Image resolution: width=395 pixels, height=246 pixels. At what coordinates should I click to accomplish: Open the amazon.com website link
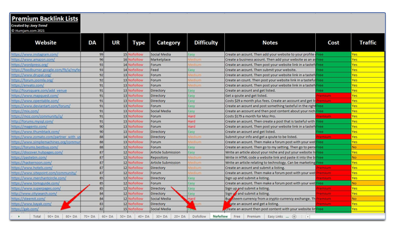click(33, 59)
